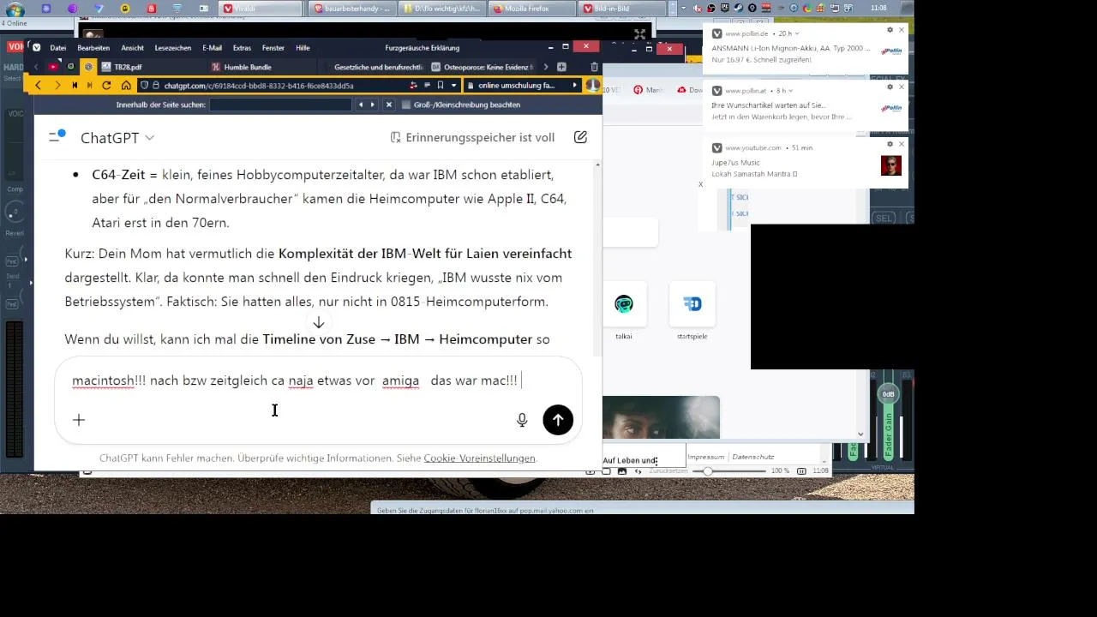Open a new tab with plus button

(561, 67)
